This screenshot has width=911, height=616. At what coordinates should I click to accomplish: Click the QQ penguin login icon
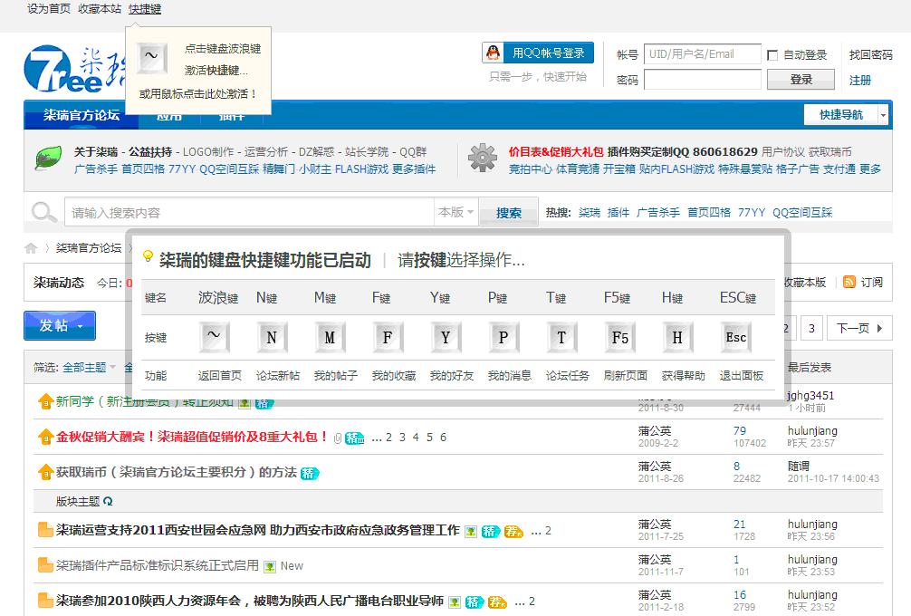[494, 53]
